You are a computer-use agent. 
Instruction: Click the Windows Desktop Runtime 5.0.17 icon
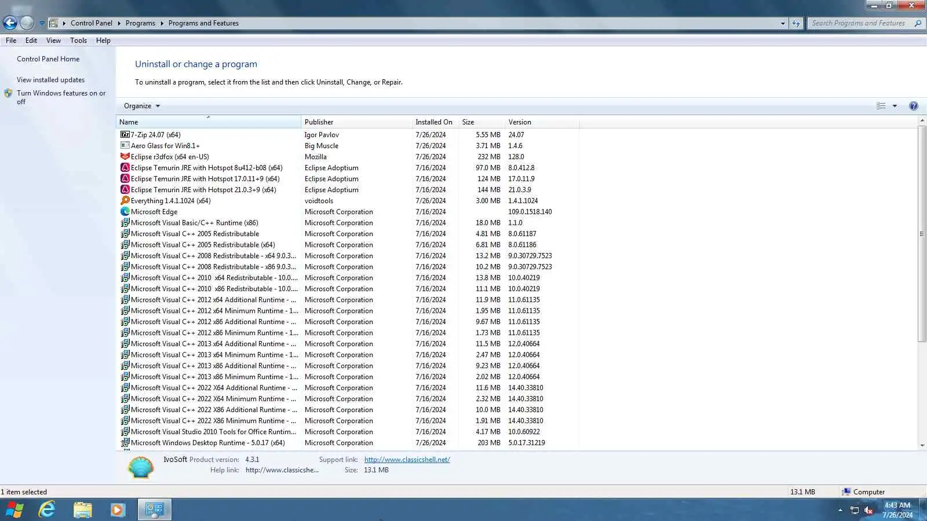125,442
